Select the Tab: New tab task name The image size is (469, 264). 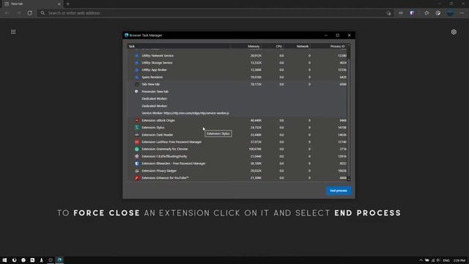coord(151,84)
